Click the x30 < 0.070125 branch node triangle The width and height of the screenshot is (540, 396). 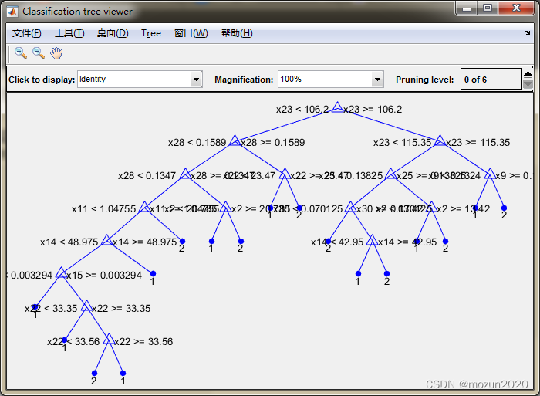pos(350,207)
